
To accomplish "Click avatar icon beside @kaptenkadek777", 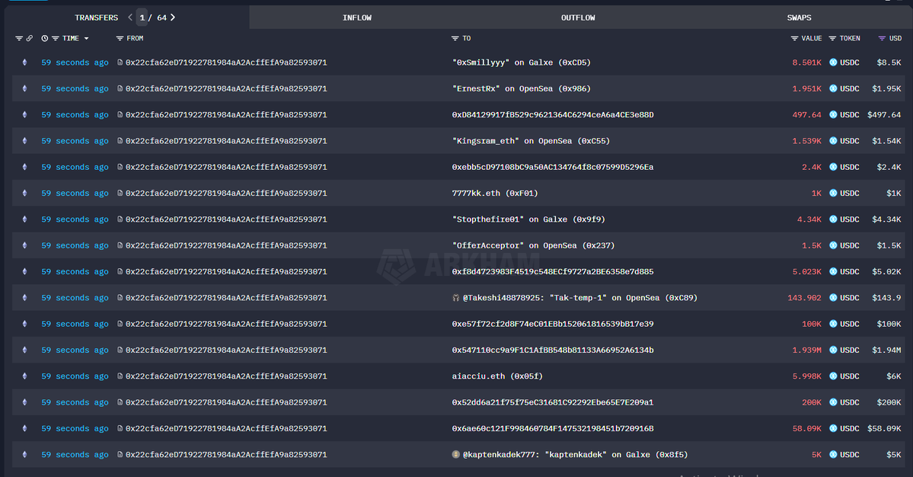I will pos(456,454).
